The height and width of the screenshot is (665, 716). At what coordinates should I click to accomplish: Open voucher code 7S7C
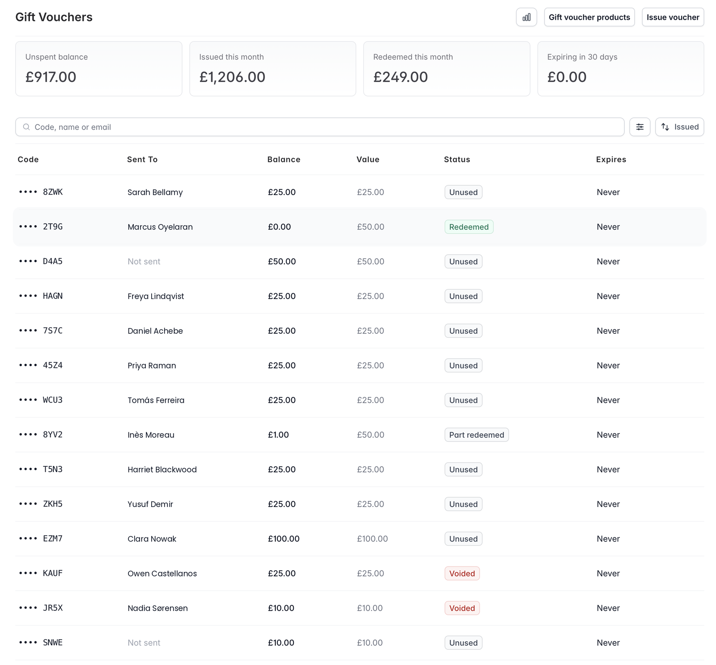coord(41,331)
